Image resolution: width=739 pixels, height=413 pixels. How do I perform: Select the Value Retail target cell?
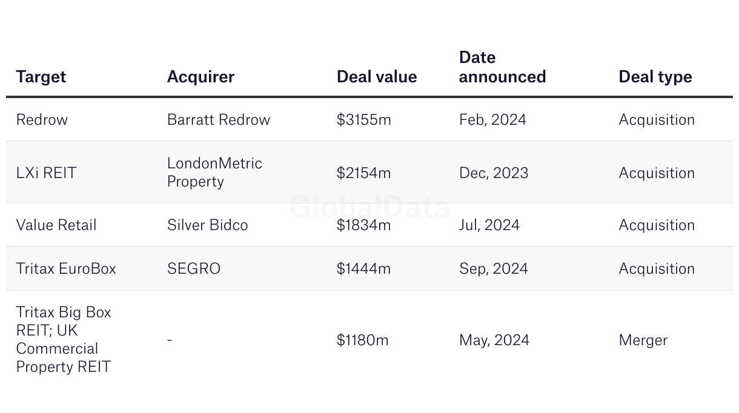[x=56, y=225]
